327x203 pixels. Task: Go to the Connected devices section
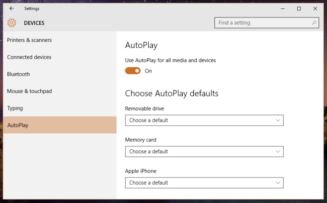point(29,57)
